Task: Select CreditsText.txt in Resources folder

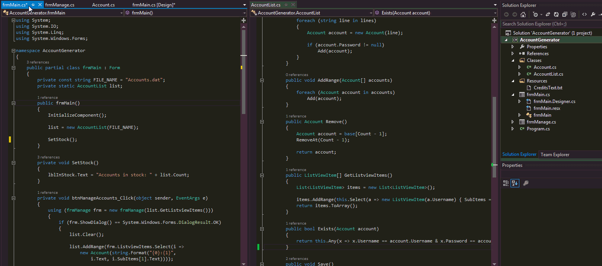Action: 548,88
